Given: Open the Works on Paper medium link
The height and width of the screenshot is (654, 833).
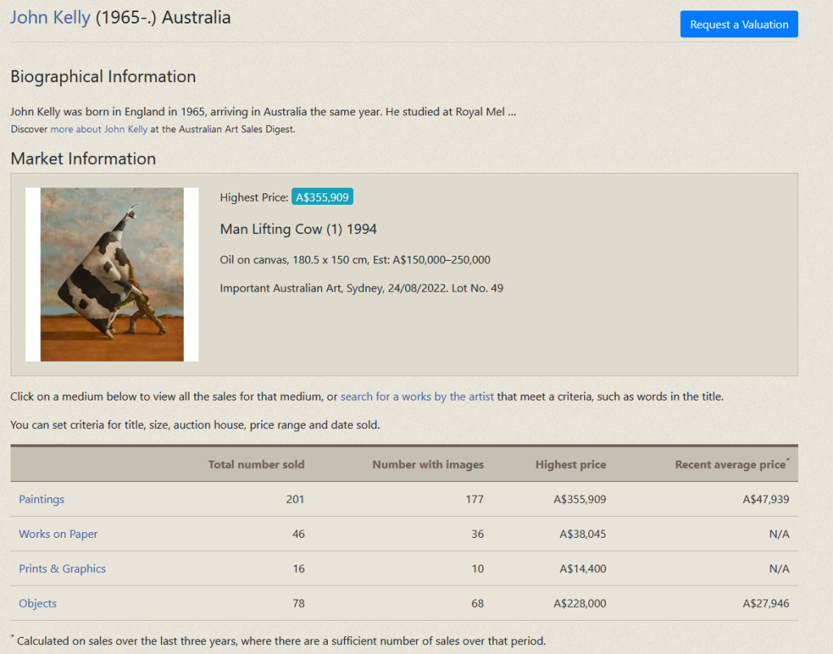Looking at the screenshot, I should click(x=59, y=534).
